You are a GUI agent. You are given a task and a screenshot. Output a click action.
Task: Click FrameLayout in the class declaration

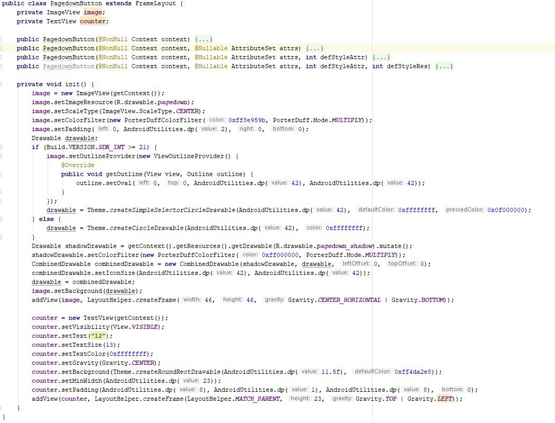(155, 4)
